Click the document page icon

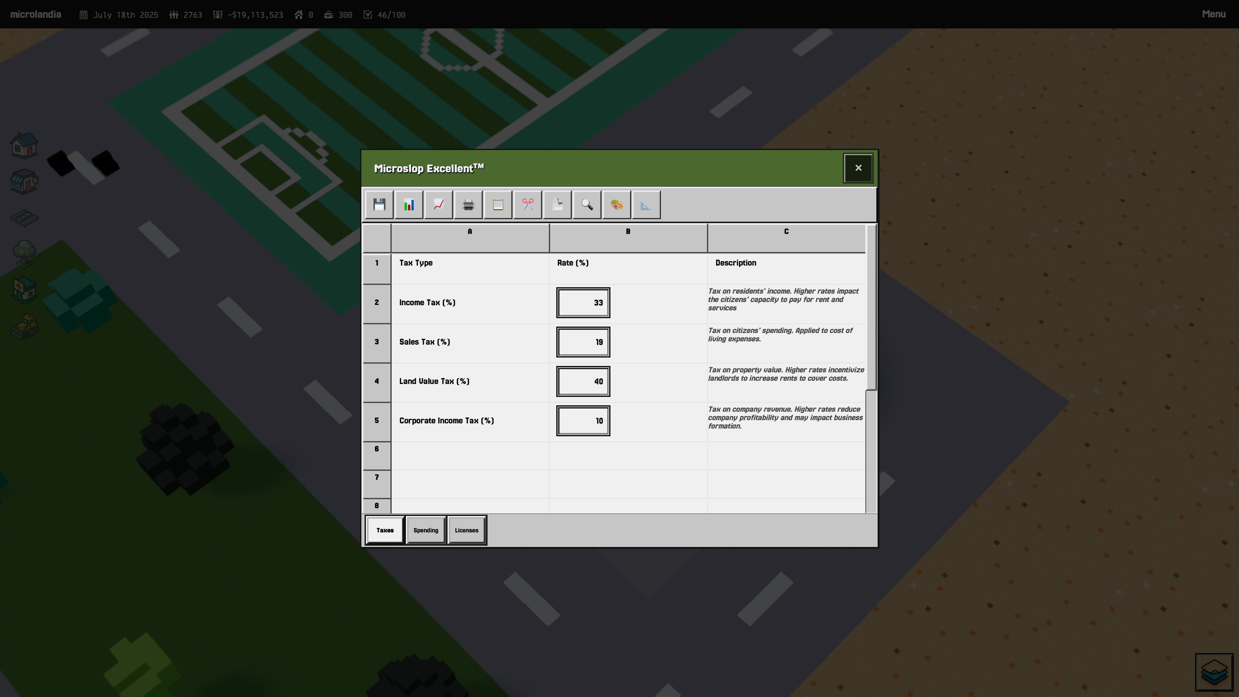pos(558,205)
